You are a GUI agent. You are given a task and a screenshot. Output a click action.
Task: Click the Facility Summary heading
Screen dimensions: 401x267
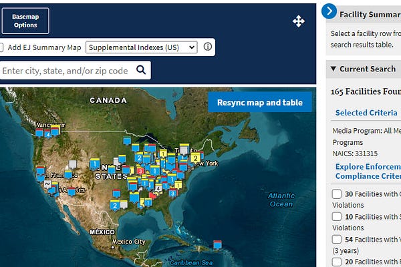(370, 14)
